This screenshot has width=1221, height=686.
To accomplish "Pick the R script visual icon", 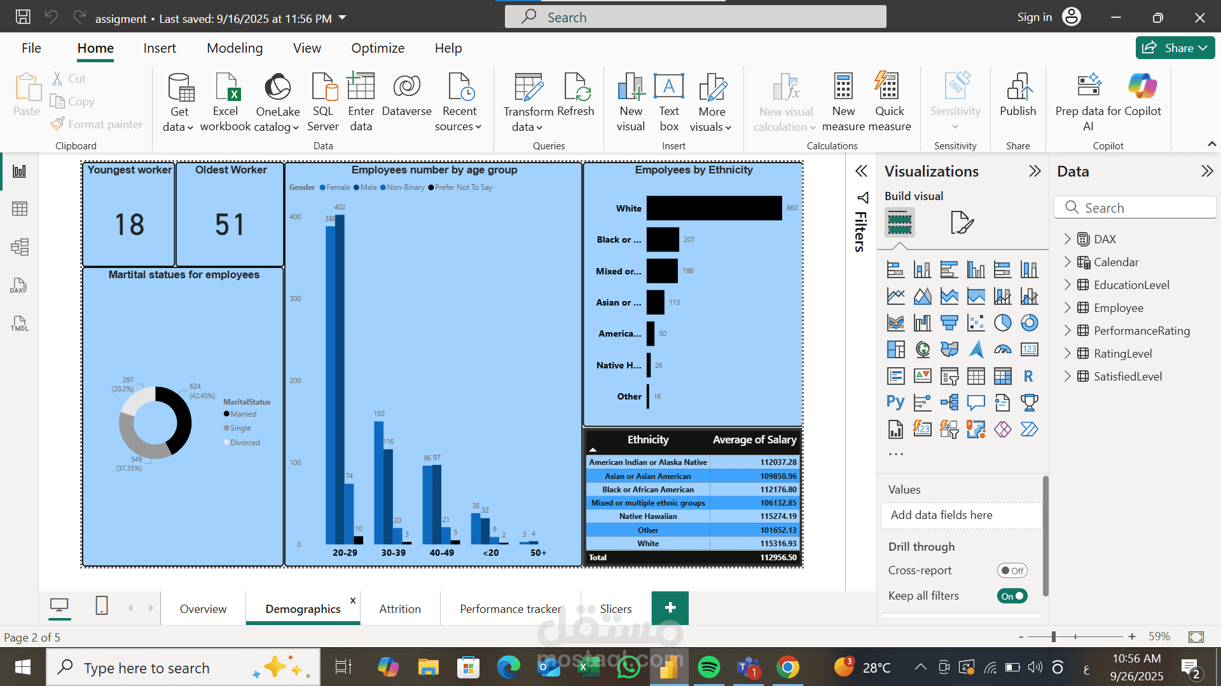I will click(x=1028, y=376).
